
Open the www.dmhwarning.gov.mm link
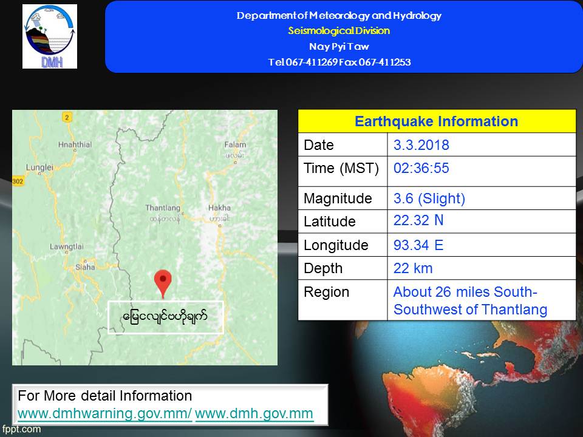point(105,414)
